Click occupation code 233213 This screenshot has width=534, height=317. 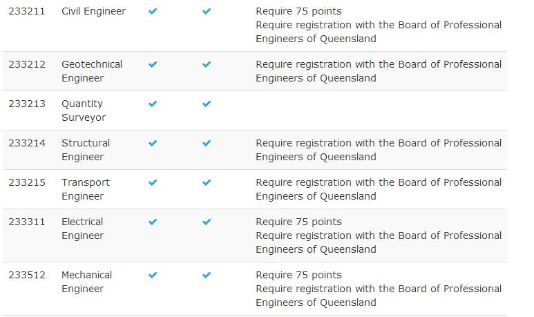[27, 104]
